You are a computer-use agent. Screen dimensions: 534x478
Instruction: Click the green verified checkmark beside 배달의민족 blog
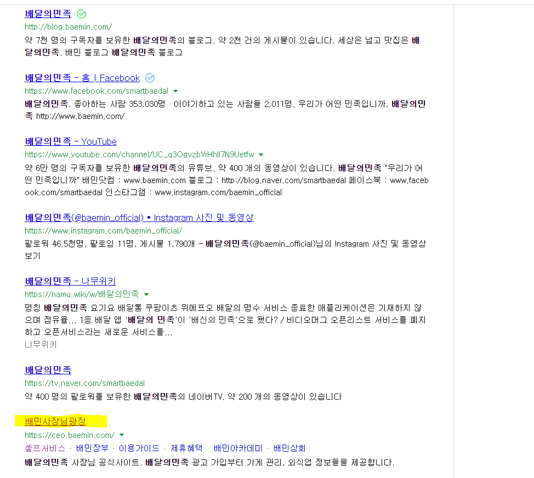81,14
